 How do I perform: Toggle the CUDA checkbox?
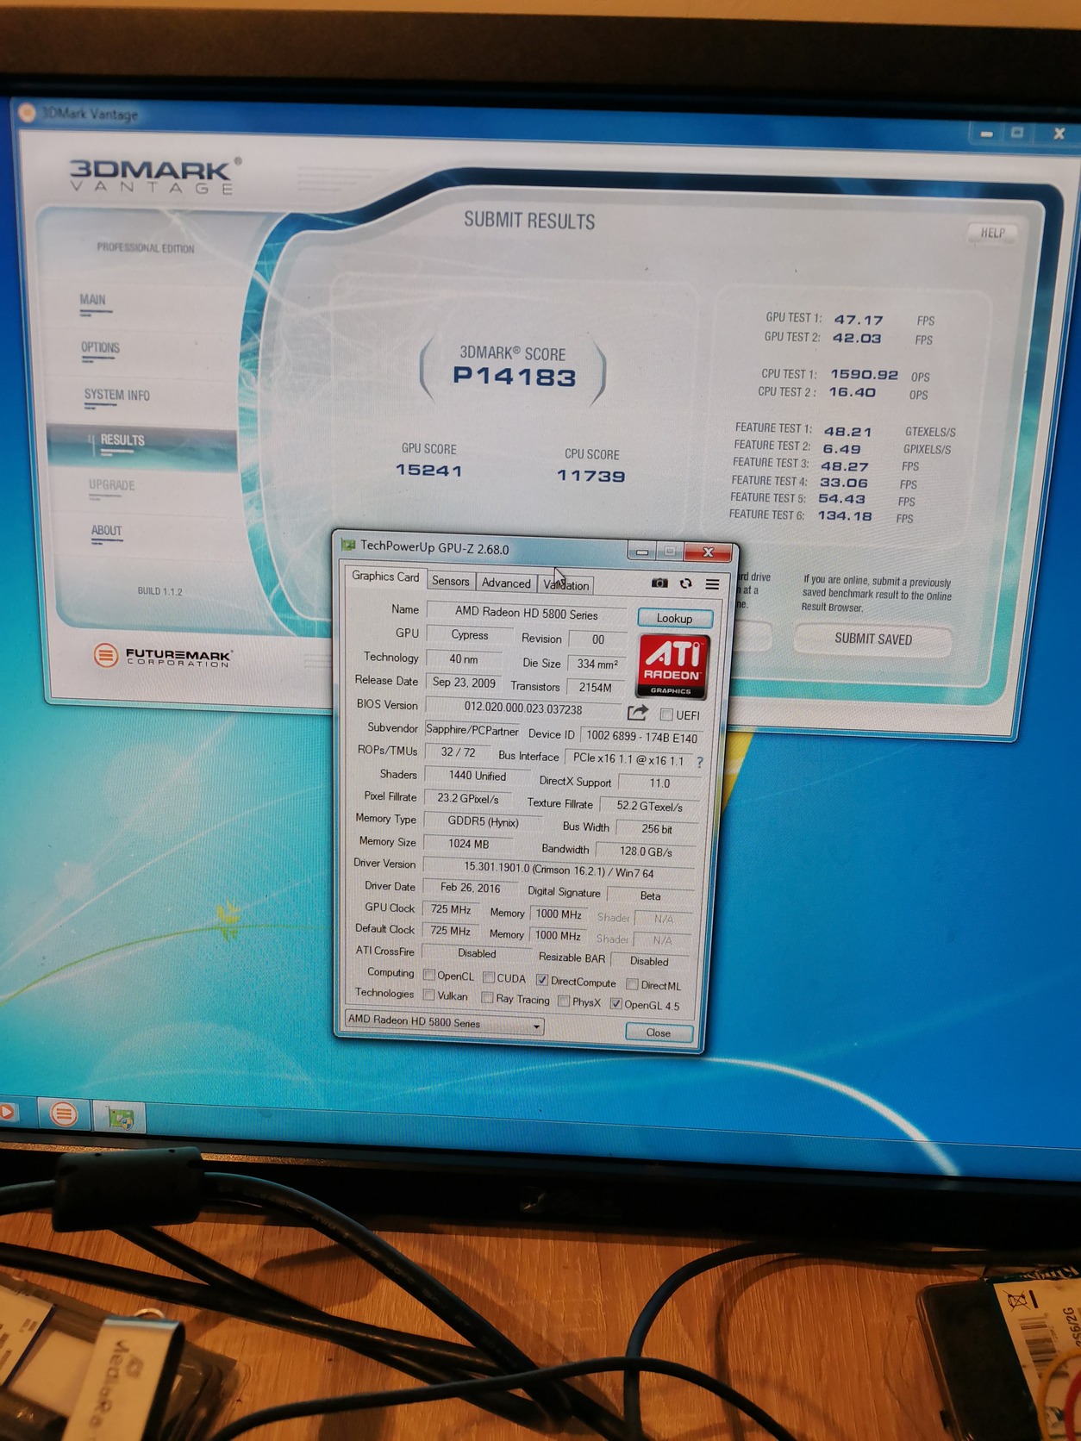(489, 977)
